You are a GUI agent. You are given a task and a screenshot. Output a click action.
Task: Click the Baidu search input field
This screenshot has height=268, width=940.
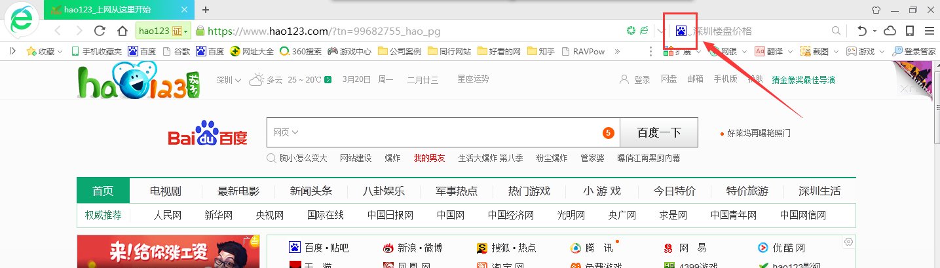coord(443,133)
